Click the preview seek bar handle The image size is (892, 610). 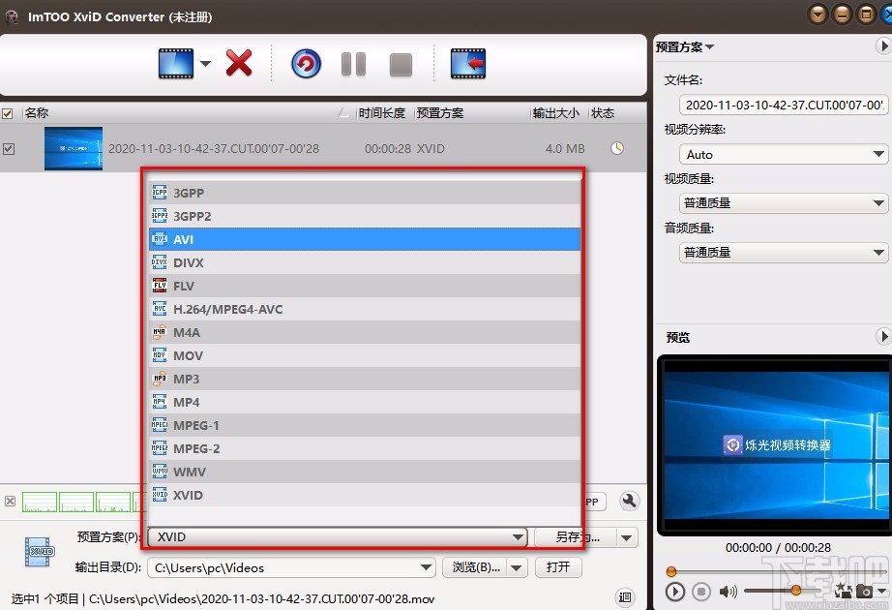coord(671,571)
